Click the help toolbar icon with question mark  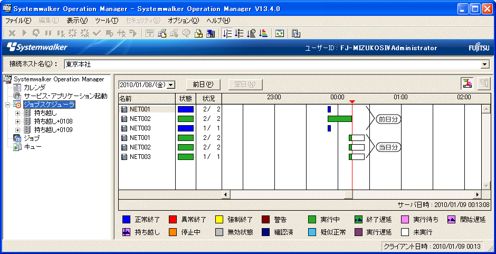(296, 33)
